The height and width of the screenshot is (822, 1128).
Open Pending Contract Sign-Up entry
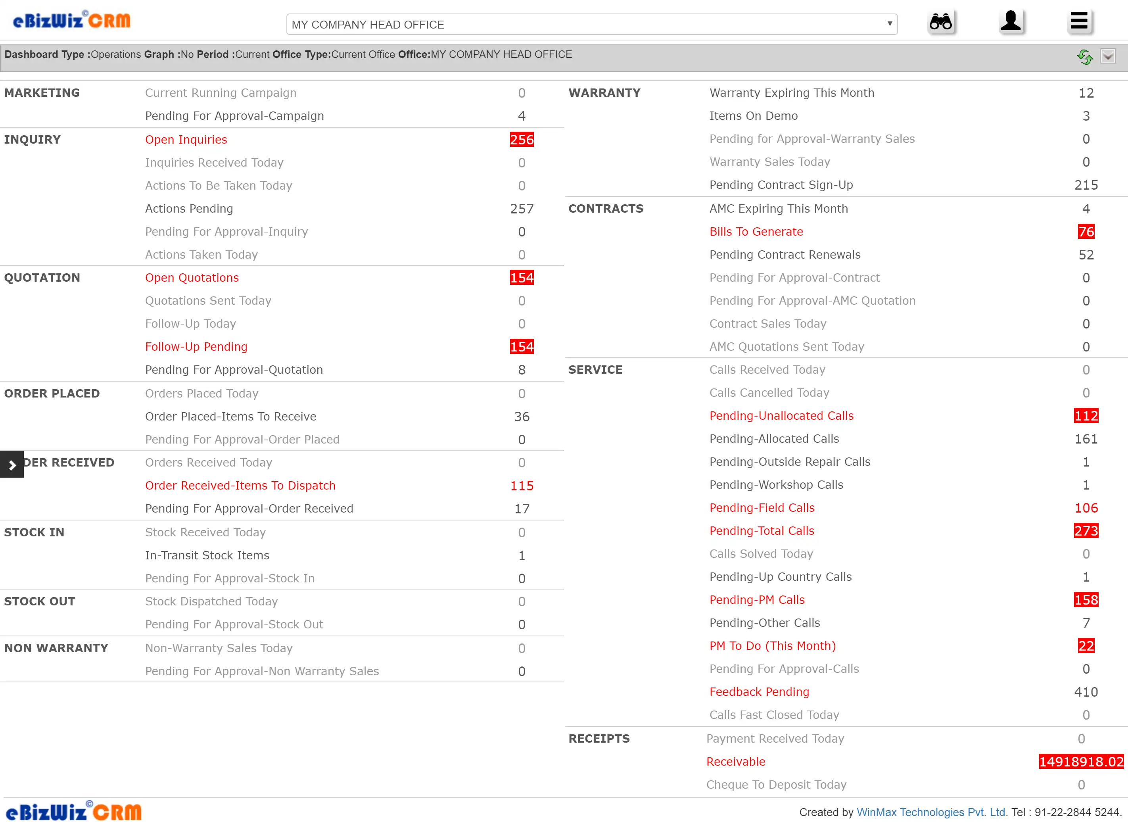click(x=781, y=184)
